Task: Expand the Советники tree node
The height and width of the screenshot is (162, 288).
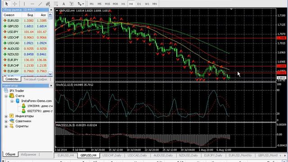Action: pyautogui.click(x=6, y=121)
